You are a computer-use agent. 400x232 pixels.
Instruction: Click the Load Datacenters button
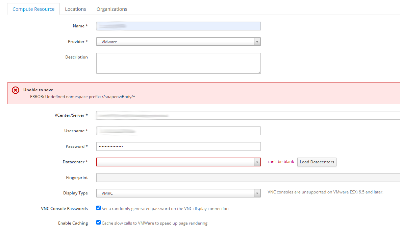pos(317,162)
